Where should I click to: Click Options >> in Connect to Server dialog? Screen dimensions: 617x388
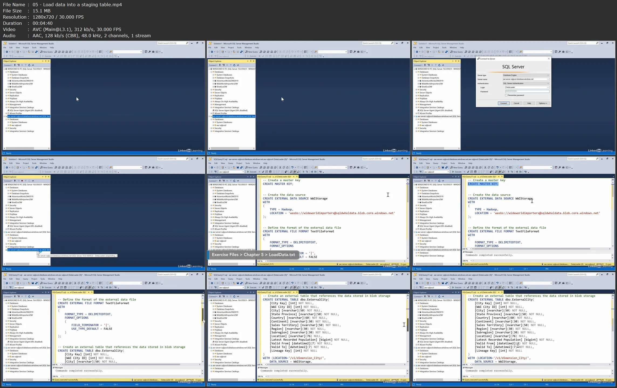pyautogui.click(x=543, y=103)
